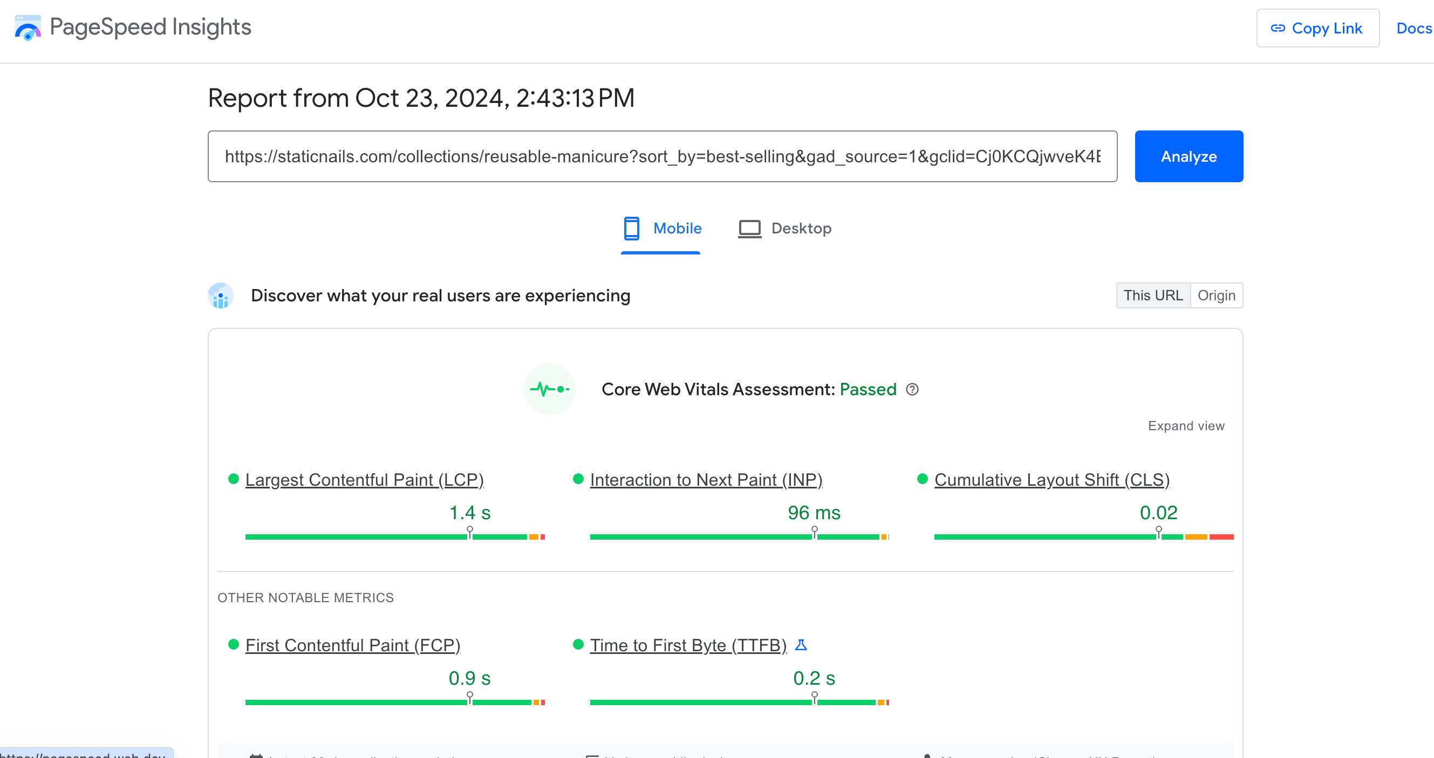Toggle to This URL data

pos(1153,295)
